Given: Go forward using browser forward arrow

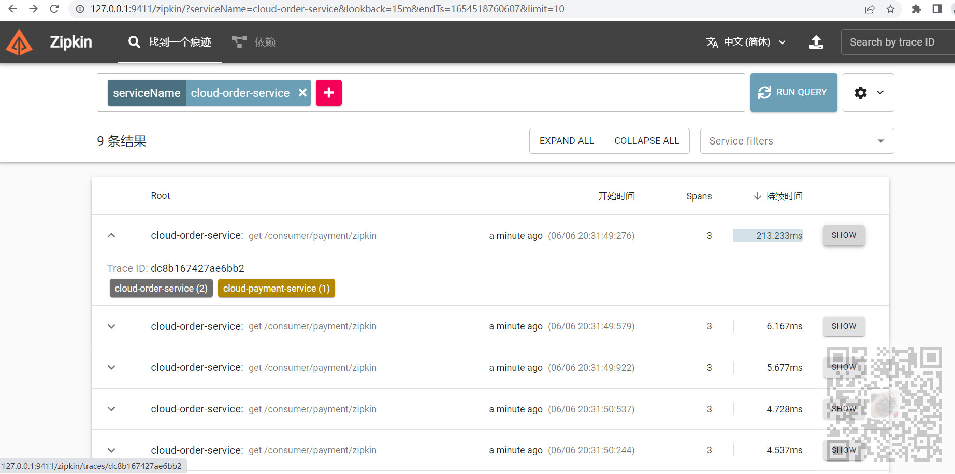Looking at the screenshot, I should (x=33, y=9).
